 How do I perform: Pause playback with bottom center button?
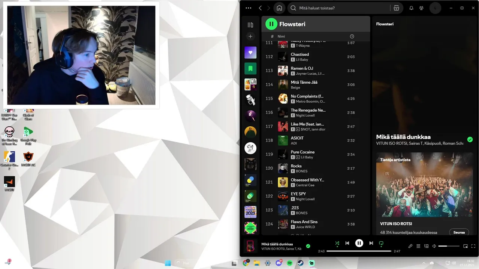(x=359, y=243)
